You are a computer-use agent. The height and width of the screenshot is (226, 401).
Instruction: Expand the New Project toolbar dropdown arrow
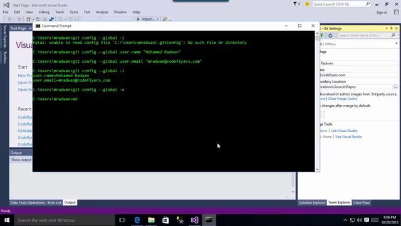pos(33,19)
